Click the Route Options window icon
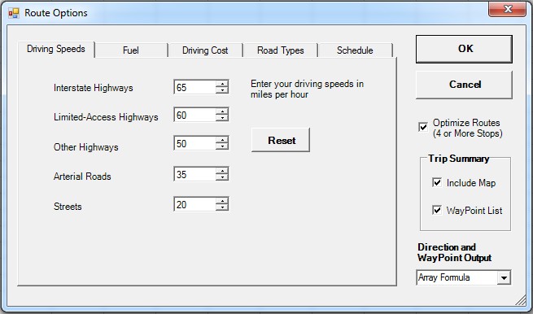 coord(14,13)
